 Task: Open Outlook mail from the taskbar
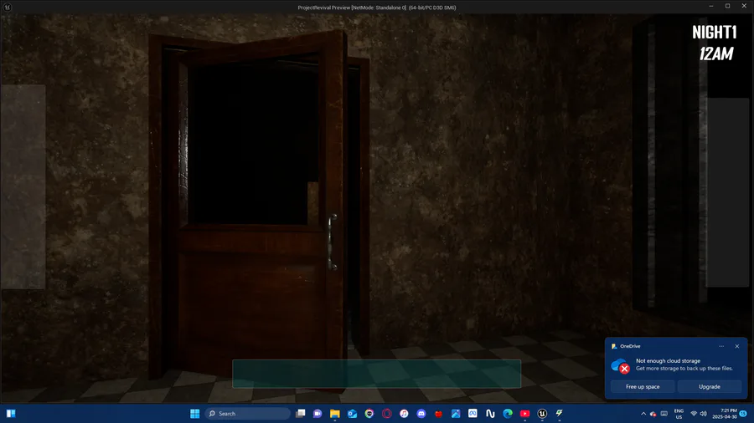click(x=352, y=414)
